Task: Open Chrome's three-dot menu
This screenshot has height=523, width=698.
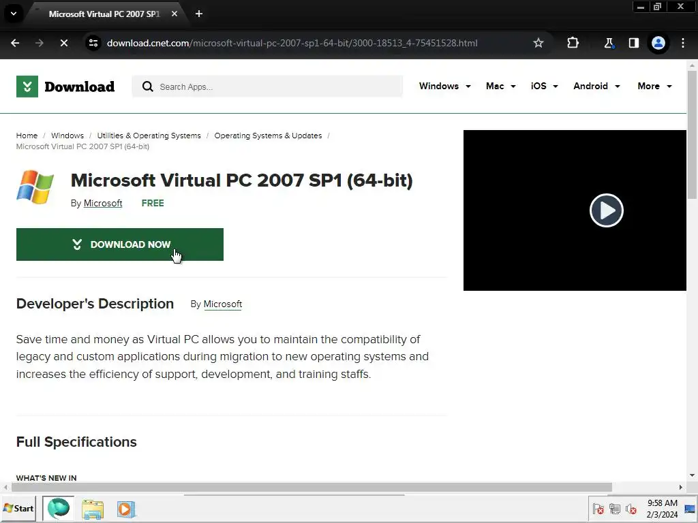Action: [683, 43]
